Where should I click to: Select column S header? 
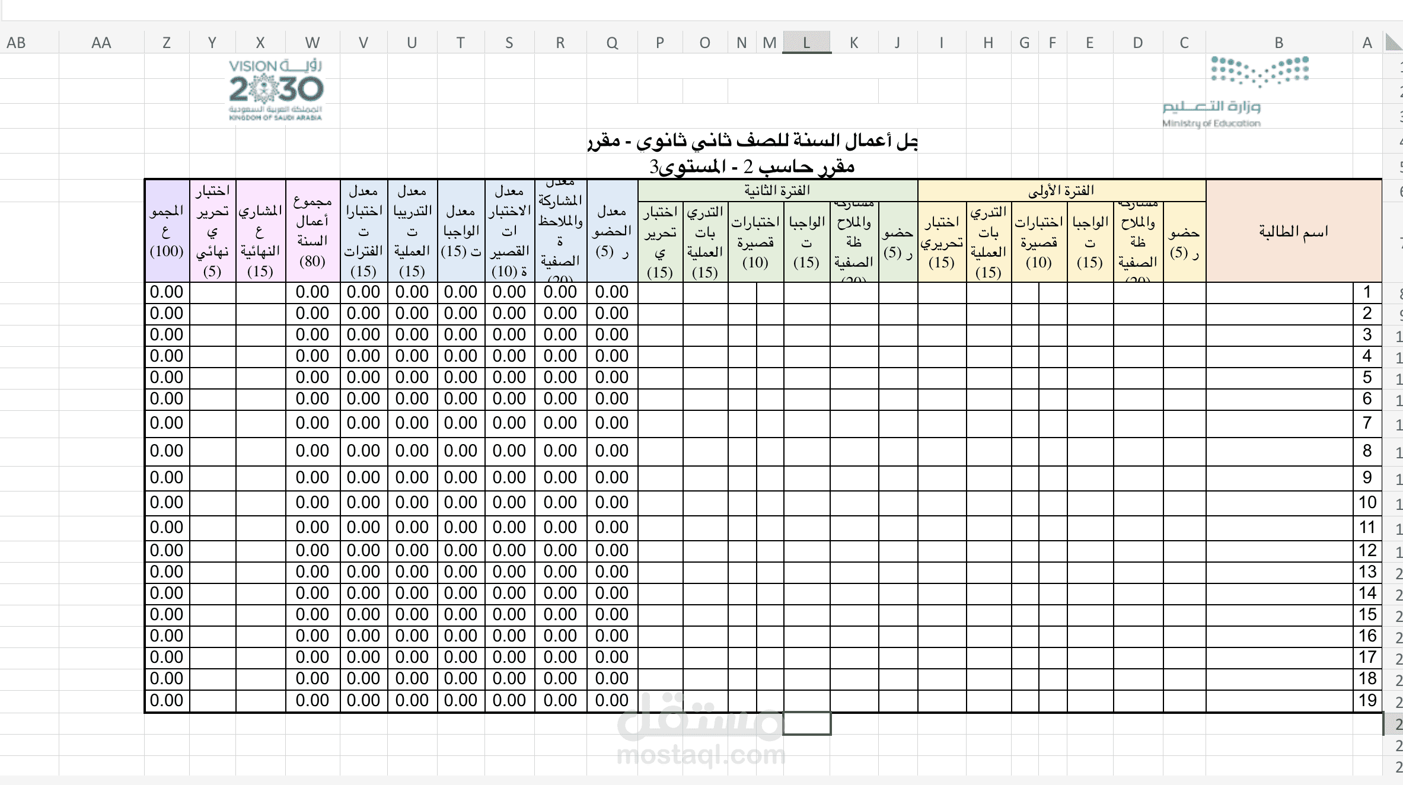(x=509, y=42)
